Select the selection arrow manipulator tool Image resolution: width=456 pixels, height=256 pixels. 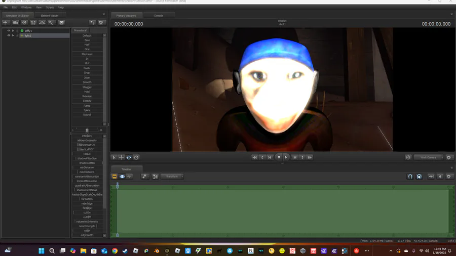[114, 157]
